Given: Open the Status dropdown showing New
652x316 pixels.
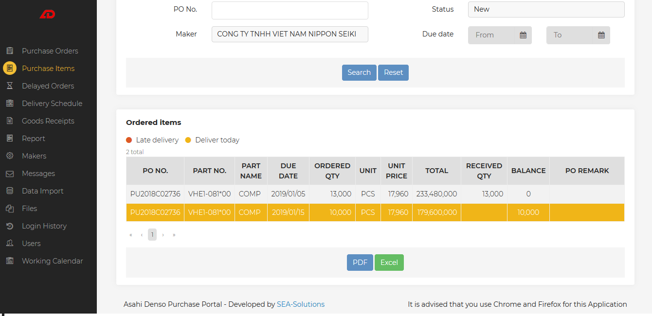Looking at the screenshot, I should (546, 10).
